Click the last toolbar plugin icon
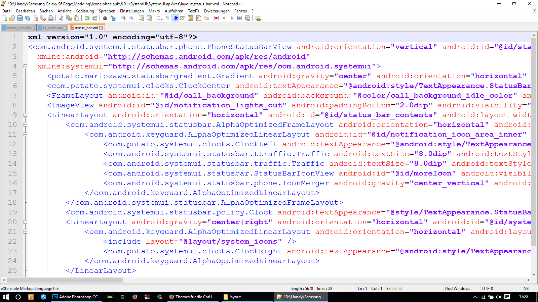This screenshot has height=302, width=538. (258, 18)
